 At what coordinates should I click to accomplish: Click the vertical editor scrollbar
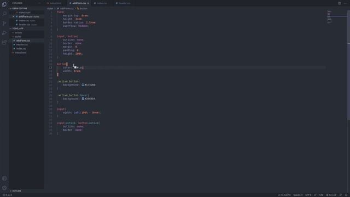[348, 65]
